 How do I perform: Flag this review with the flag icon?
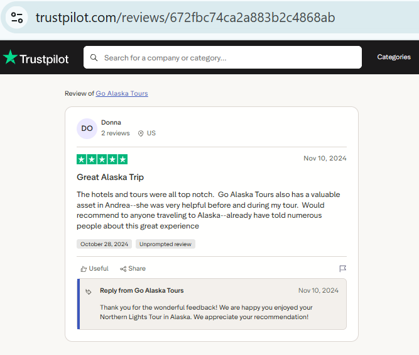(x=342, y=269)
